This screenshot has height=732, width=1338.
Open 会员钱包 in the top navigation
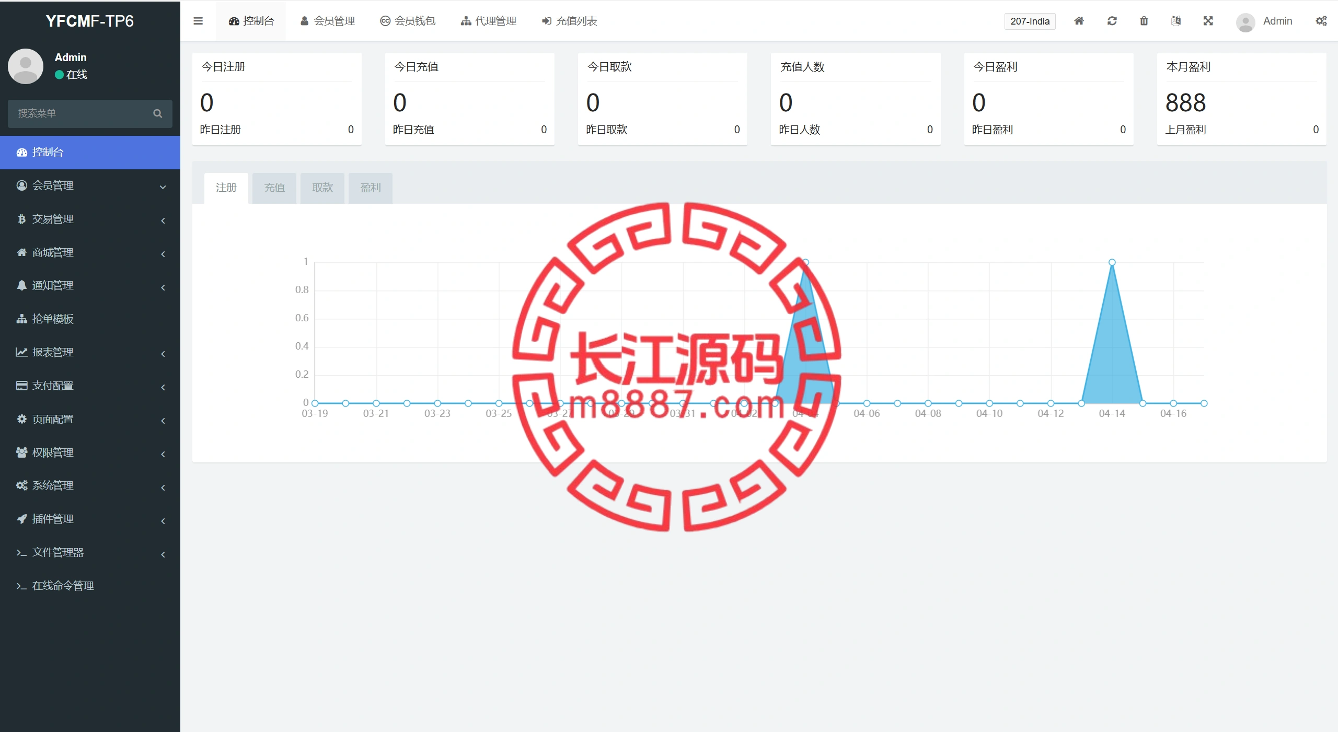pyautogui.click(x=408, y=21)
